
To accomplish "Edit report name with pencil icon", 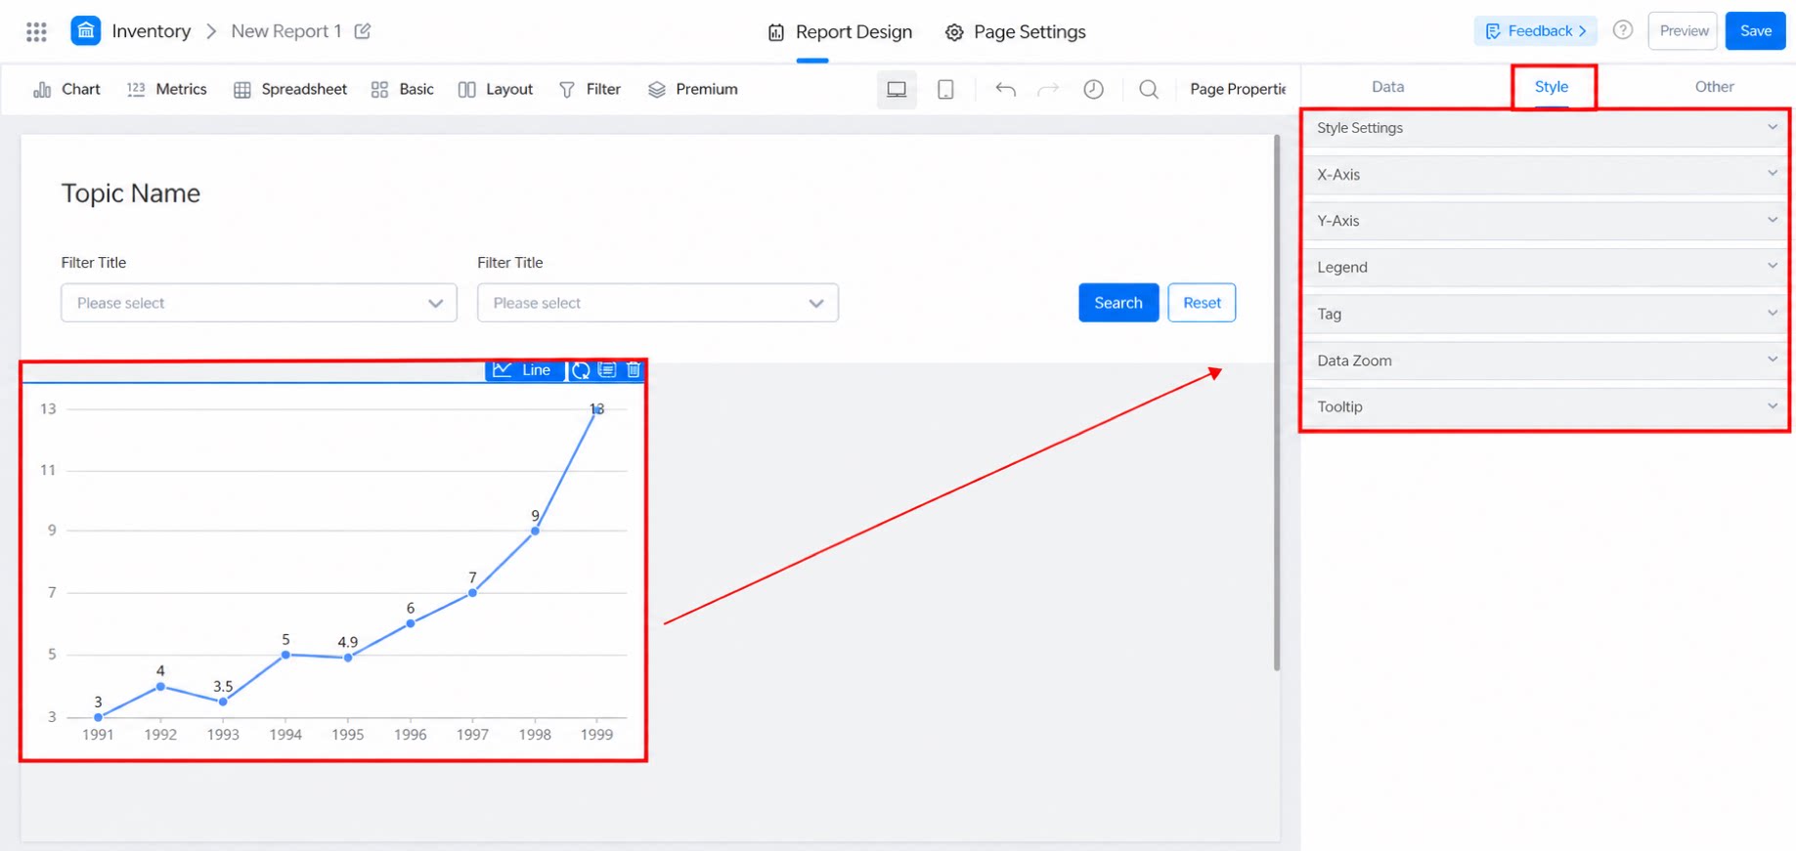I will (363, 31).
